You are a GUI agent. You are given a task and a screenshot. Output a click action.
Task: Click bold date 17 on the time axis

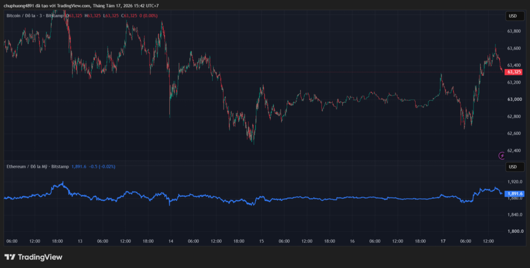443,241
